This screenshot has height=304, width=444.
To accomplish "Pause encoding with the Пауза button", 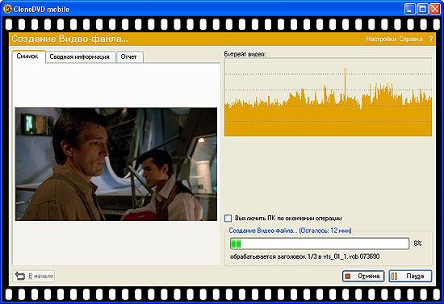I will [x=410, y=276].
